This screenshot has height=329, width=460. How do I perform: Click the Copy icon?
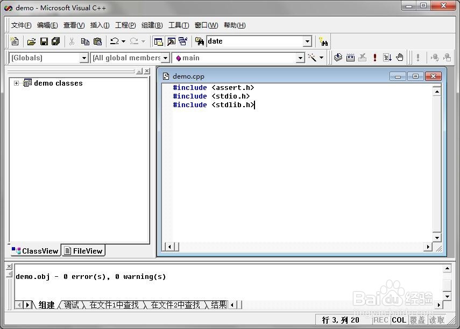[85, 41]
